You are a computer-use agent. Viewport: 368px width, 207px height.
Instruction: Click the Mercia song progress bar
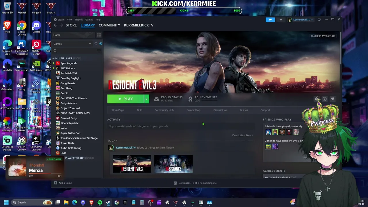point(45,173)
